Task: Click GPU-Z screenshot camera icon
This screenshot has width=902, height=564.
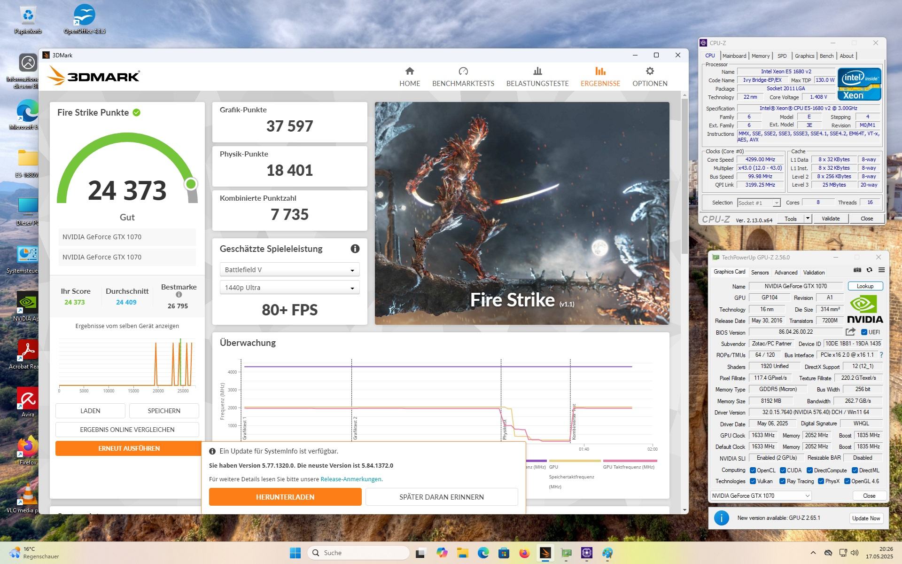Action: (857, 270)
